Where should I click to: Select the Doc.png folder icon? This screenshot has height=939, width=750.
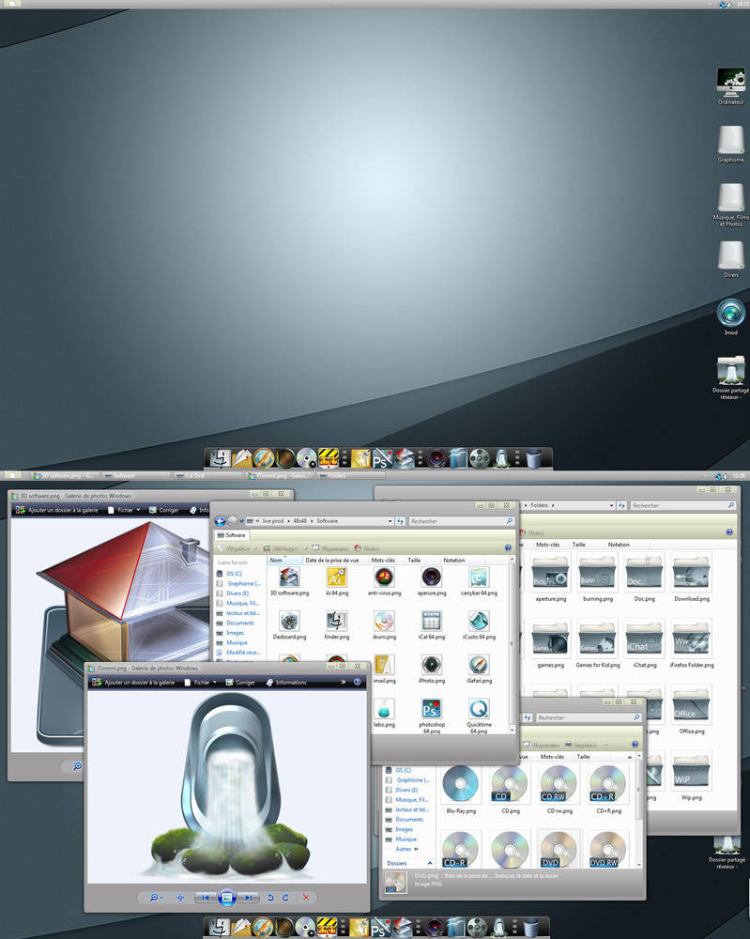pyautogui.click(x=644, y=573)
